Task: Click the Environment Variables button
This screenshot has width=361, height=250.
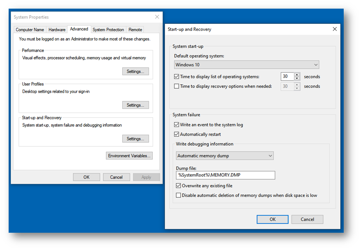Action: coord(129,156)
